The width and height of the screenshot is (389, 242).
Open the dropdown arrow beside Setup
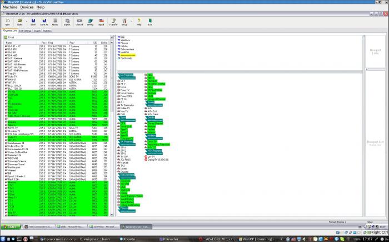tap(131, 22)
